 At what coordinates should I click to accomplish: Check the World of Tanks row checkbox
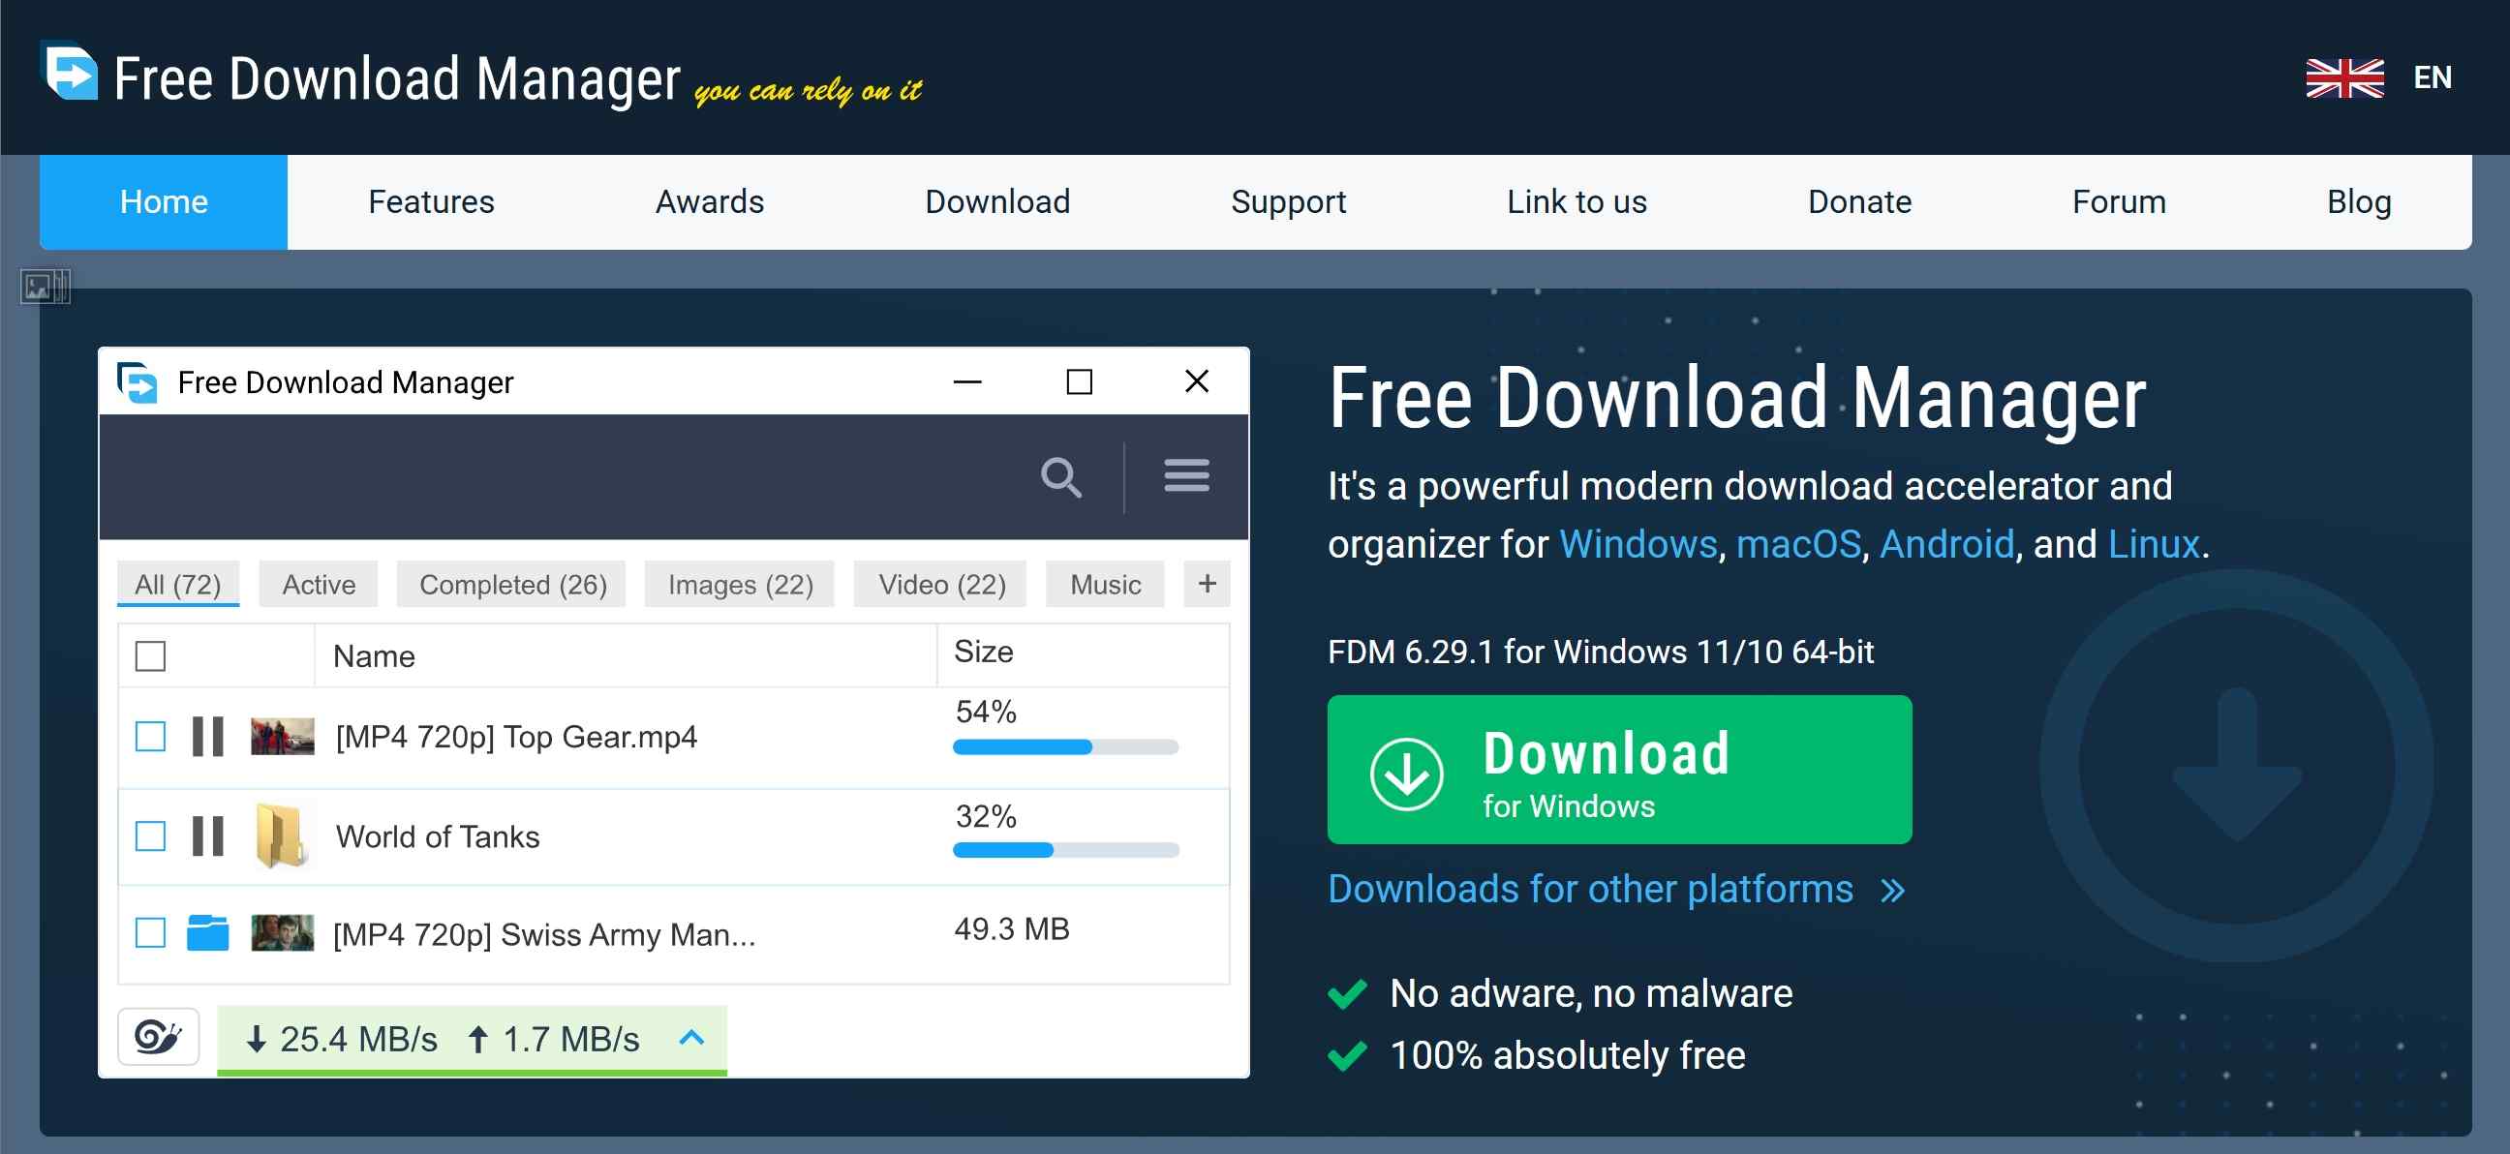click(x=150, y=836)
